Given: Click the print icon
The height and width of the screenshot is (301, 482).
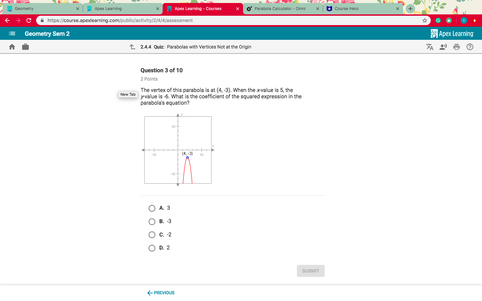Looking at the screenshot, I should point(457,47).
